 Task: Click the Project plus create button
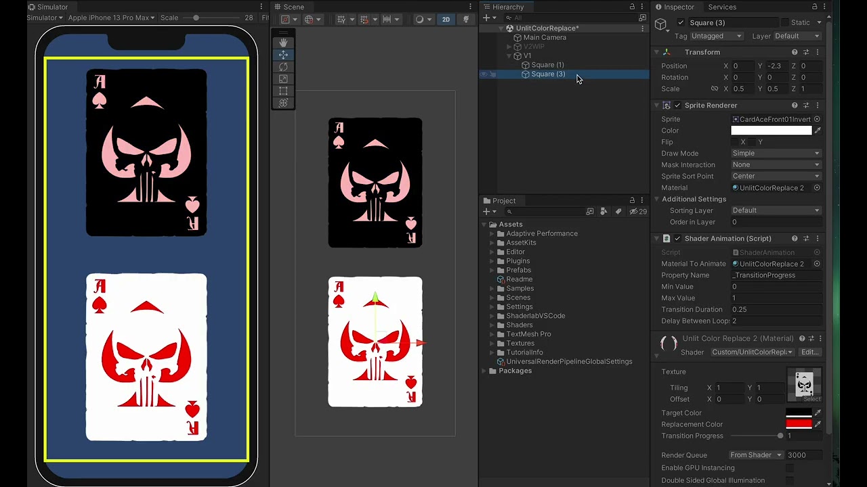pos(486,212)
